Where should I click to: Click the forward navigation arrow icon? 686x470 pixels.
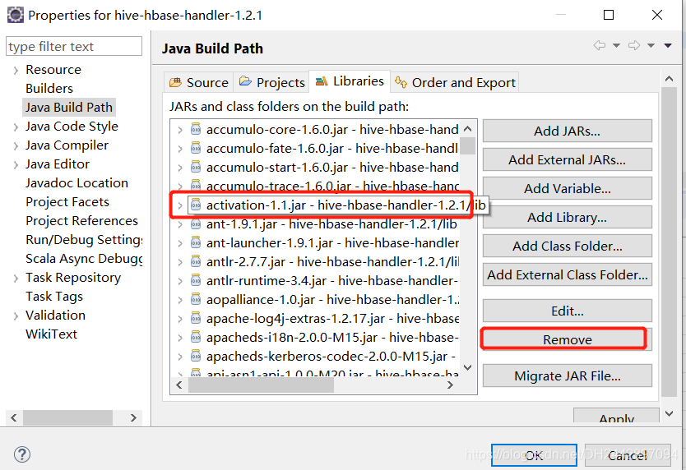click(634, 45)
